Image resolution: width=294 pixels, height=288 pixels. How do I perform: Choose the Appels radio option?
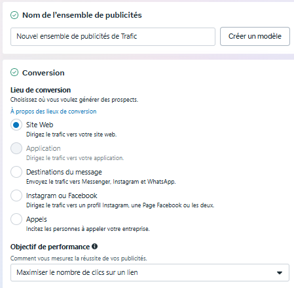tap(16, 219)
